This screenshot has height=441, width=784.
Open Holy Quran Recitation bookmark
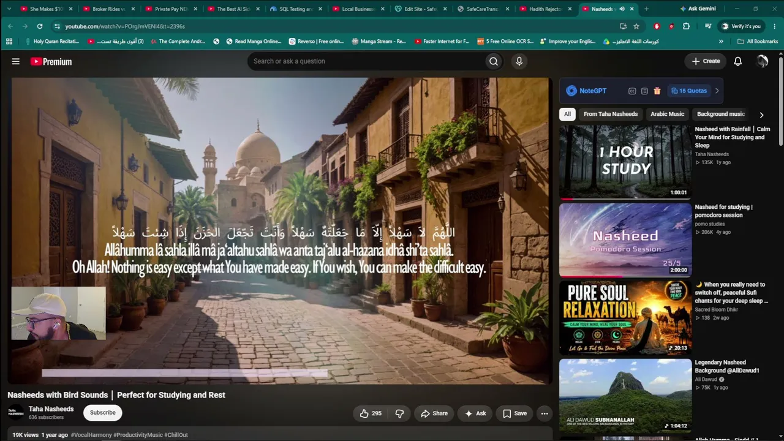click(51, 42)
